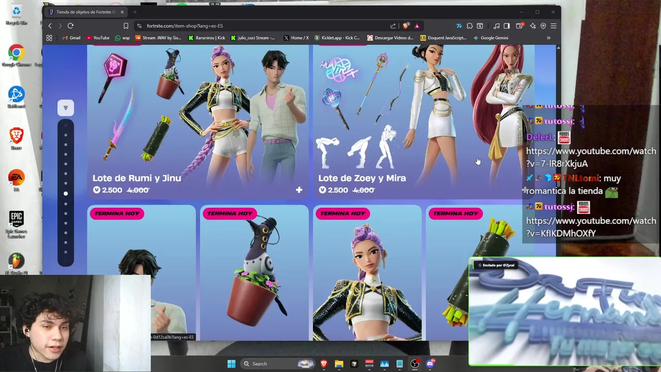
Task: Open the Lote de Zoey y Mira bundle
Action: coord(423,121)
